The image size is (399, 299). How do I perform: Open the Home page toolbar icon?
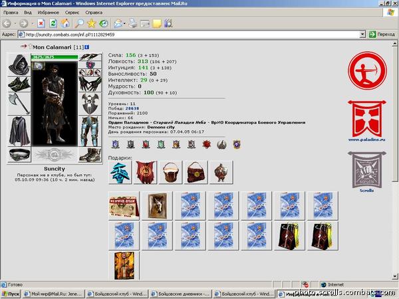pyautogui.click(x=65, y=24)
